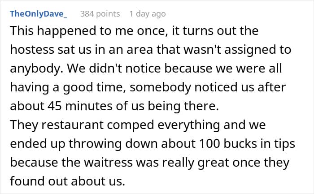Click the 384 points score

tap(100, 13)
